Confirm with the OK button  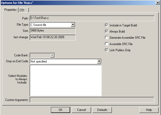coord(60,110)
